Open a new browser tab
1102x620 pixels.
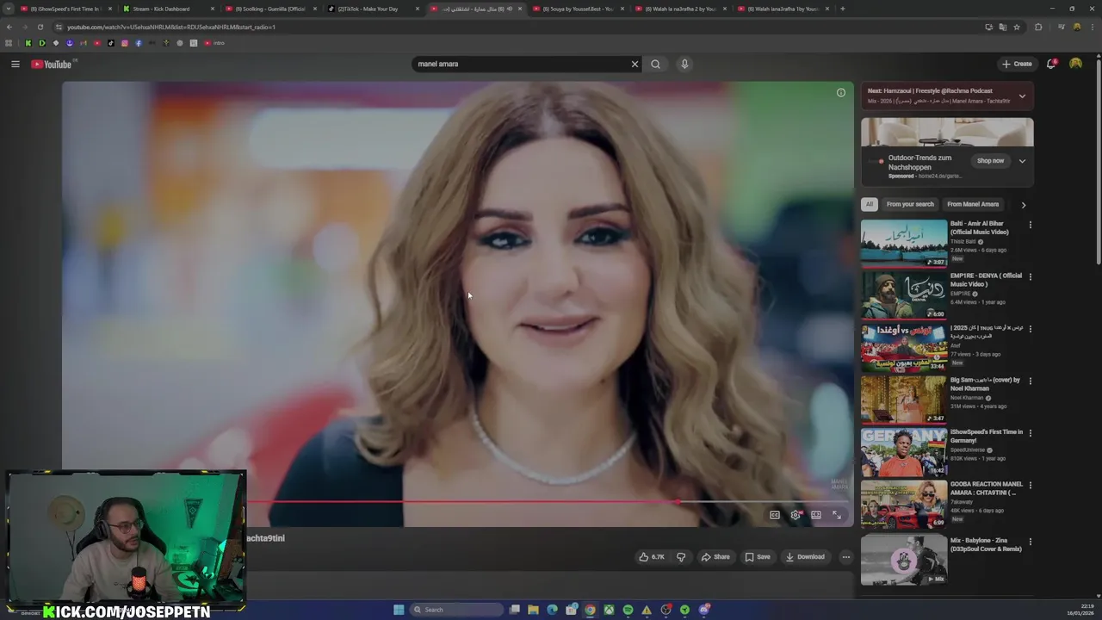842,9
